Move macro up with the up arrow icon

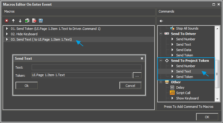coord(13,21)
